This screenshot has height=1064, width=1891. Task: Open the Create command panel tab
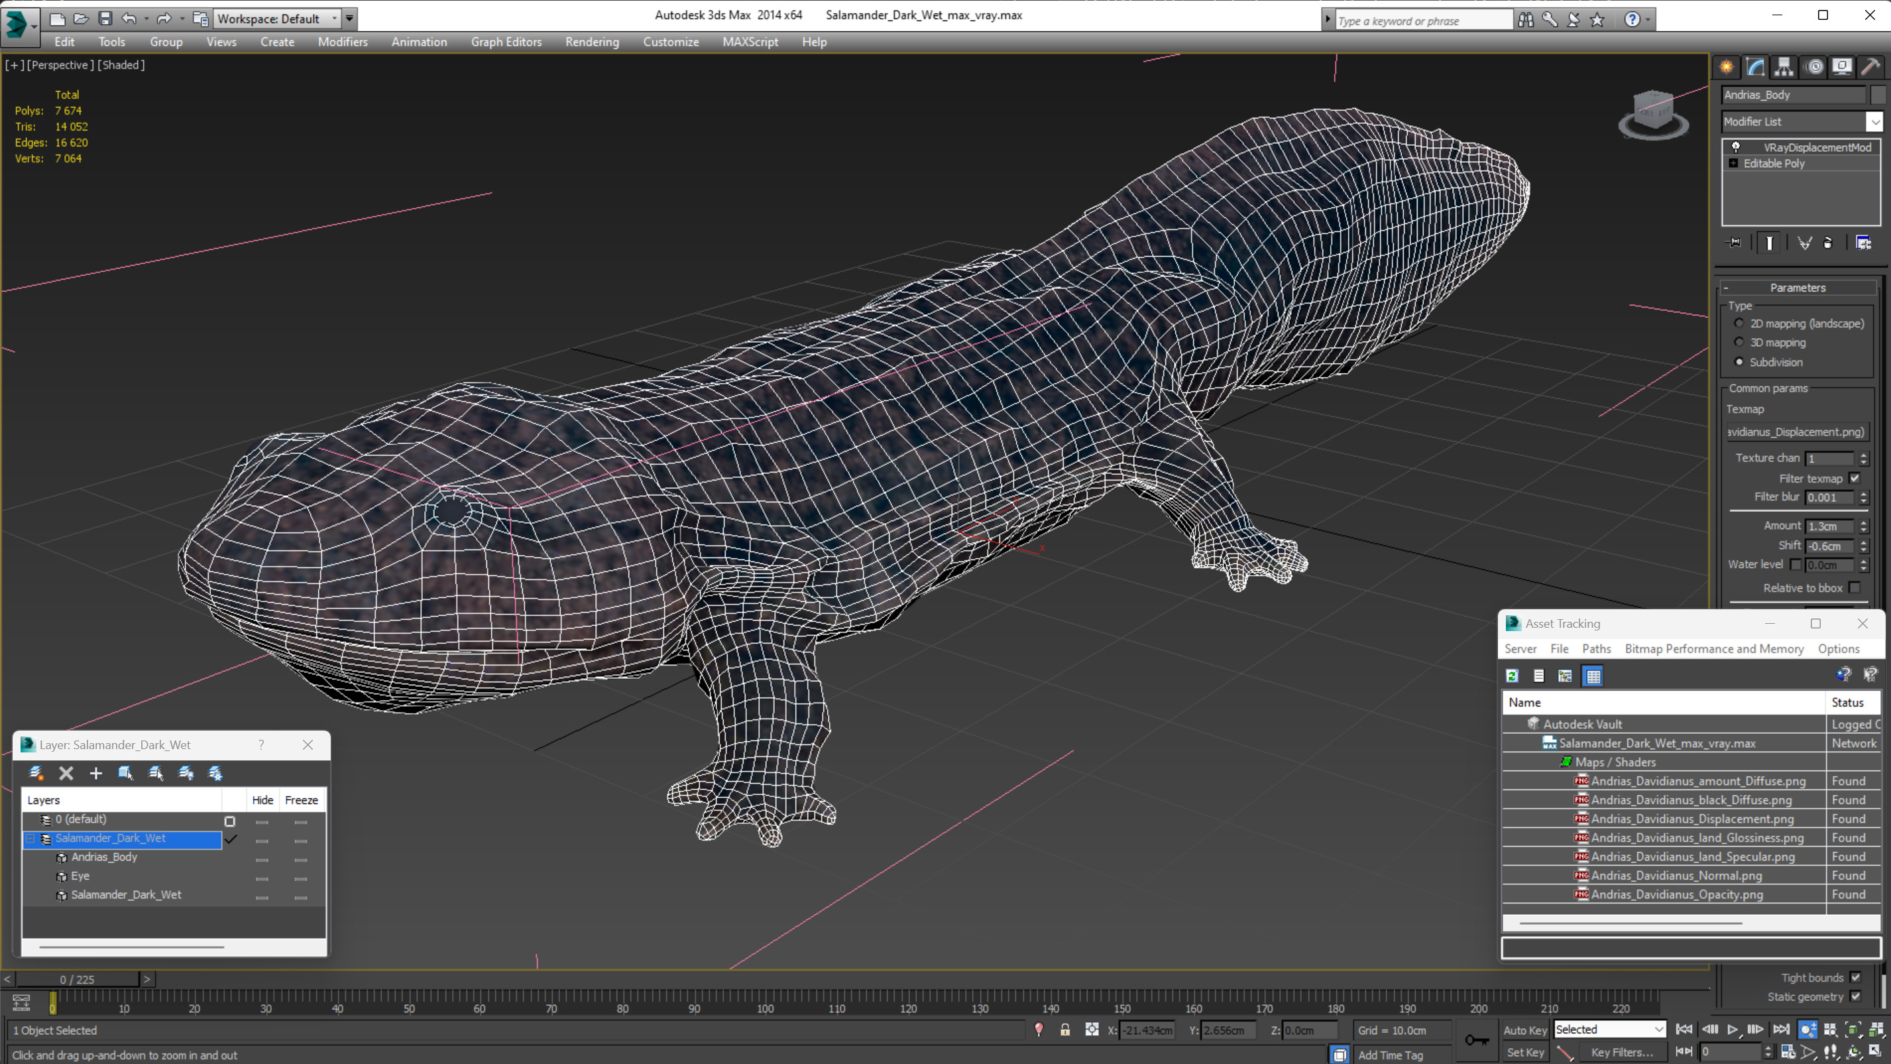point(1727,67)
